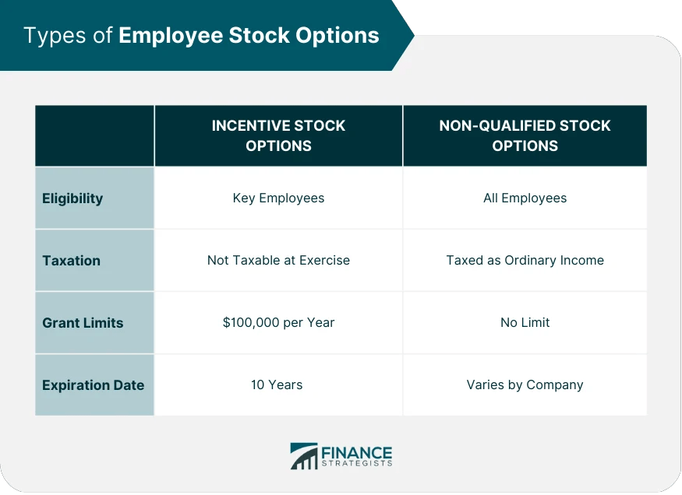Click the Types of Employee Stock Options title

(x=201, y=36)
